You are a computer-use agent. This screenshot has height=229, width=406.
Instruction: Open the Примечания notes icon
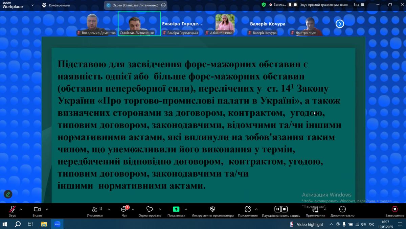click(x=315, y=209)
